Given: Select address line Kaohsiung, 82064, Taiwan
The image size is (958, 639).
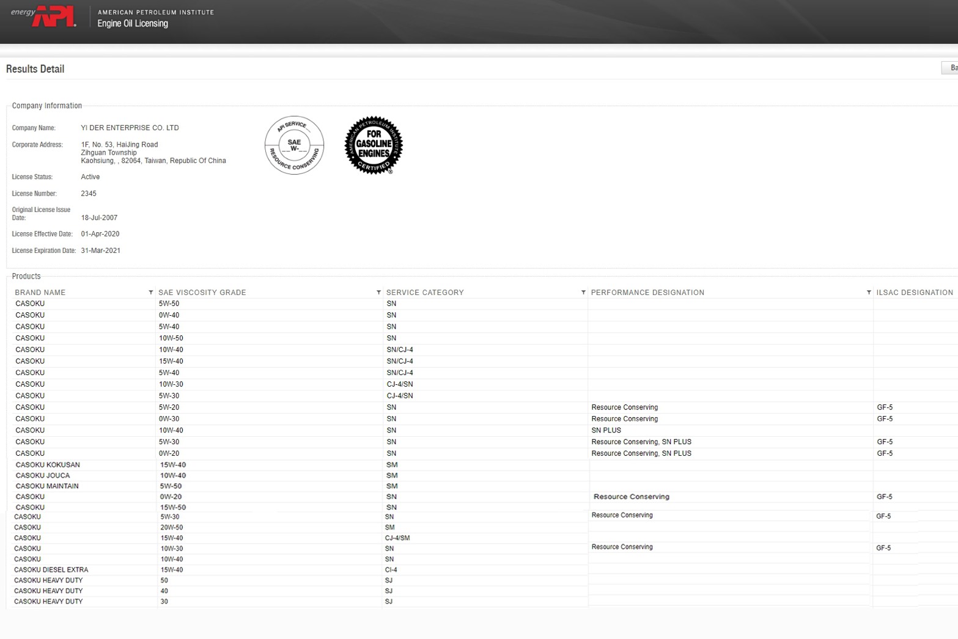Looking at the screenshot, I should point(153,161).
